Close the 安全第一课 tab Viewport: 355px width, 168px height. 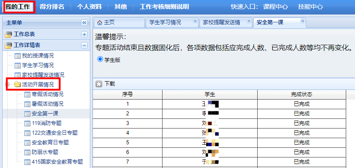(x=303, y=21)
